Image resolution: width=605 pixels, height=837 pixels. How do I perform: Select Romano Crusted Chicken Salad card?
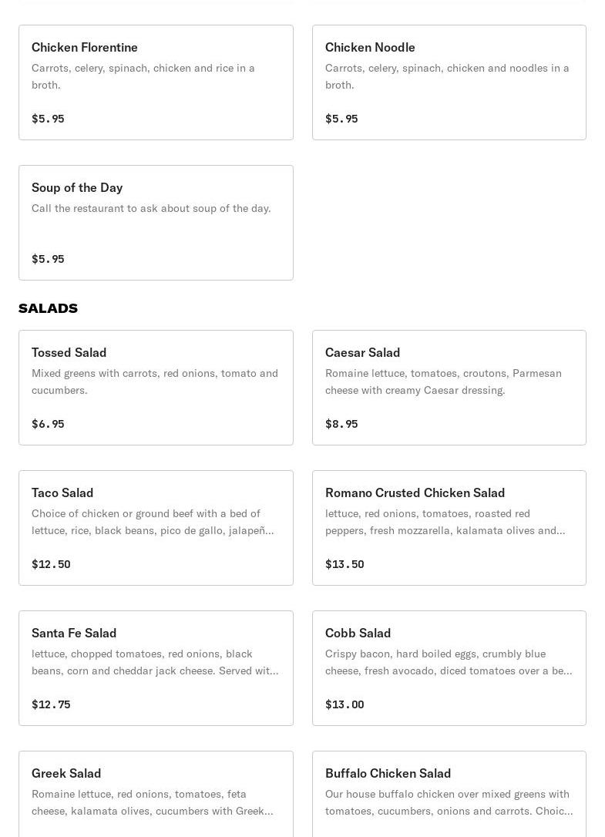pyautogui.click(x=449, y=528)
